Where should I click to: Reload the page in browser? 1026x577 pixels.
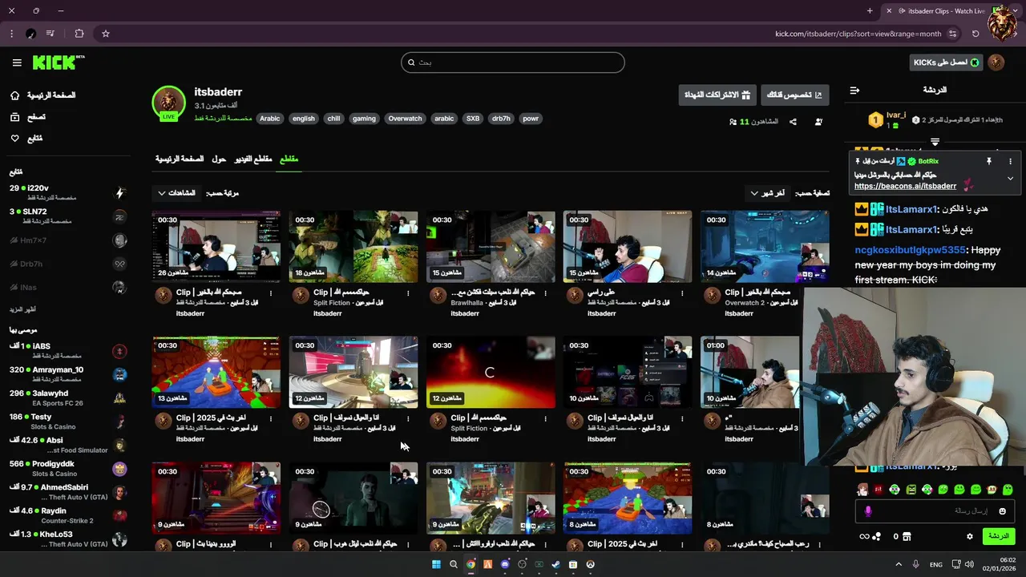[x=976, y=34]
